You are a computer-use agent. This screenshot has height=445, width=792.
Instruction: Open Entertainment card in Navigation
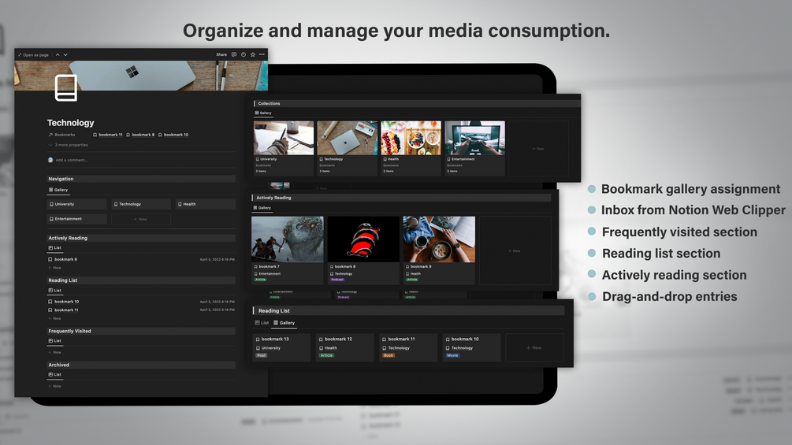(76, 219)
